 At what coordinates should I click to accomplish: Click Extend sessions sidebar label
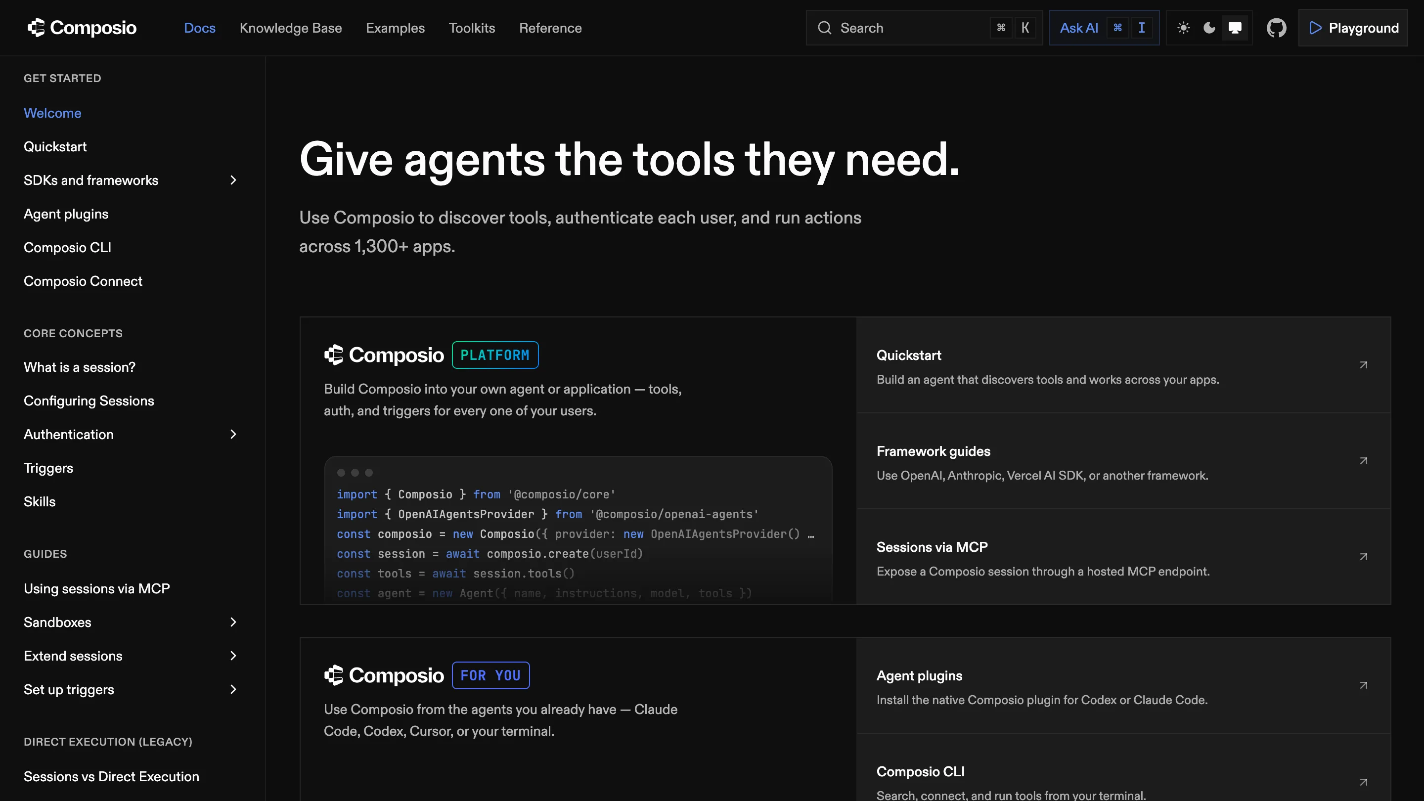pyautogui.click(x=73, y=656)
